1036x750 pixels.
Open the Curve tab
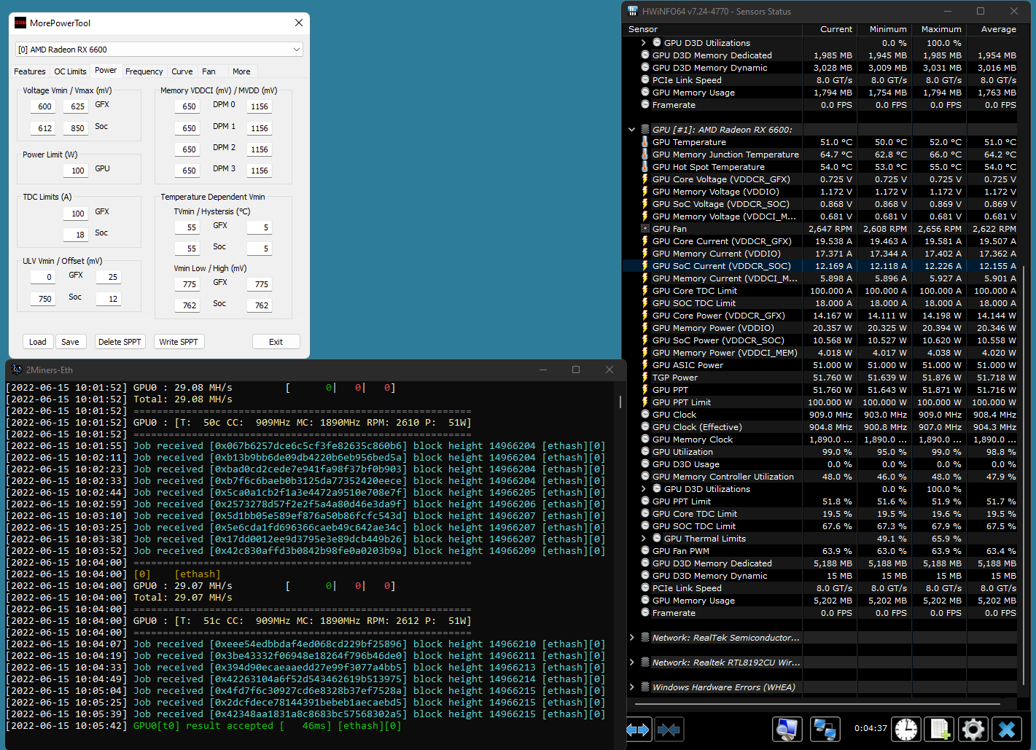[x=182, y=71]
